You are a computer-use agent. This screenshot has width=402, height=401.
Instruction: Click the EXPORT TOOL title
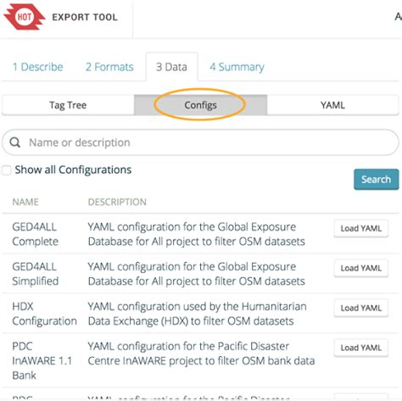[x=85, y=17]
